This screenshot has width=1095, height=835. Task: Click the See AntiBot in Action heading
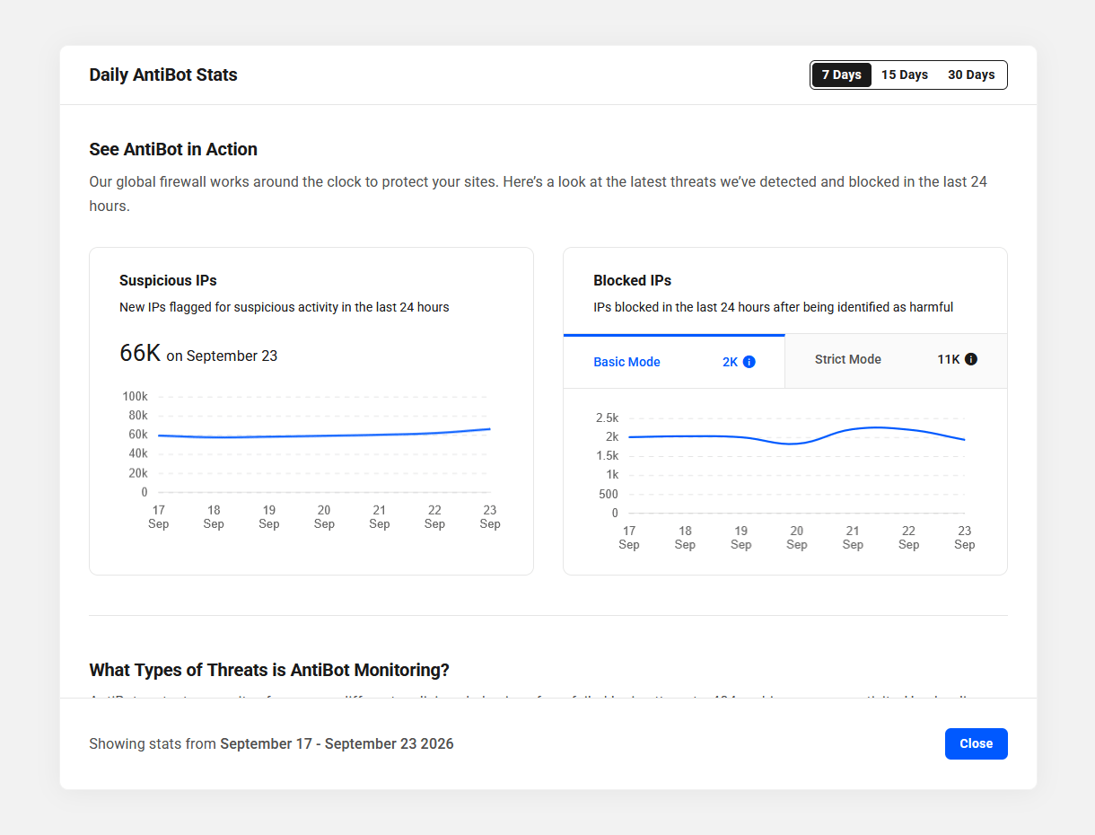[173, 149]
